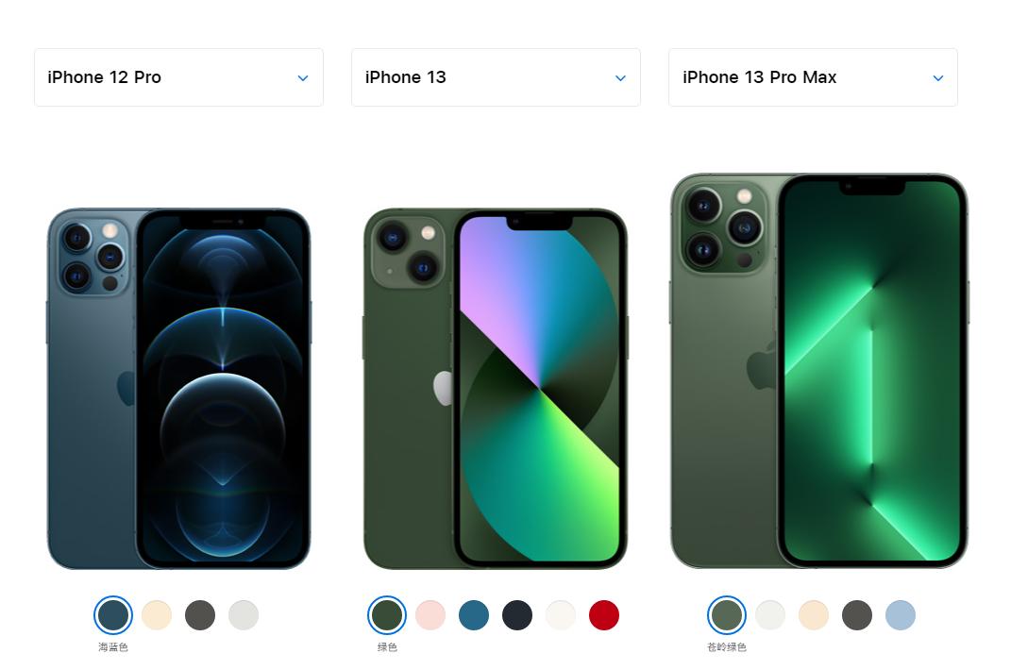The height and width of the screenshot is (670, 1011).
Task: Select graphite swatch for iPhone 13 Pro Max
Action: click(857, 615)
